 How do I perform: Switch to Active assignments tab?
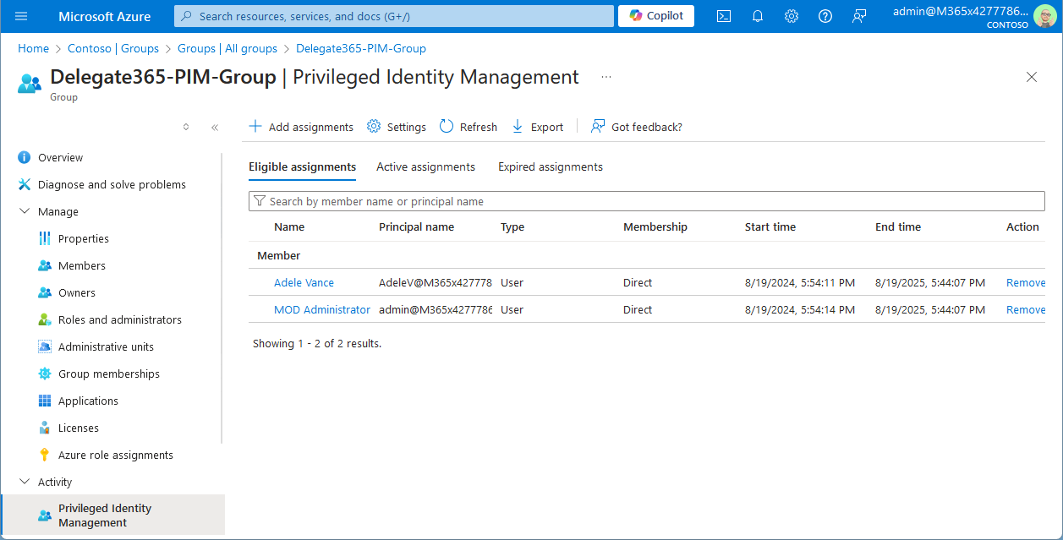pyautogui.click(x=425, y=166)
